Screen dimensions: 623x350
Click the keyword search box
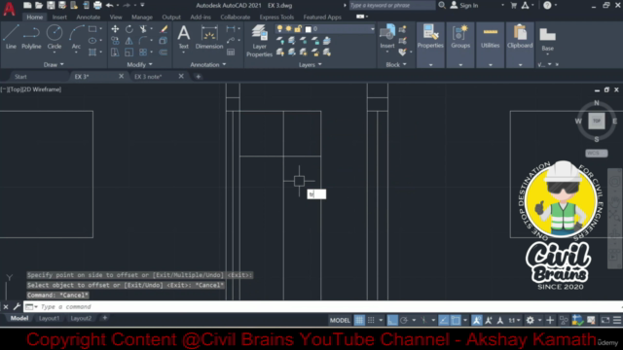click(x=392, y=5)
